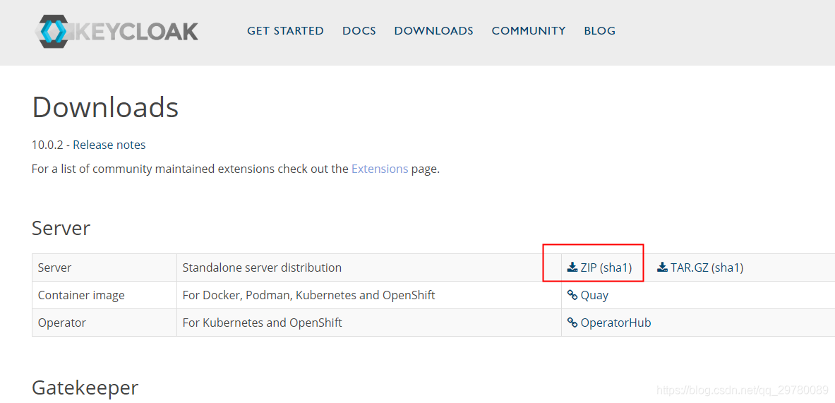This screenshot has width=835, height=403.
Task: Click the download icon beside TAR.GZ
Action: [663, 267]
